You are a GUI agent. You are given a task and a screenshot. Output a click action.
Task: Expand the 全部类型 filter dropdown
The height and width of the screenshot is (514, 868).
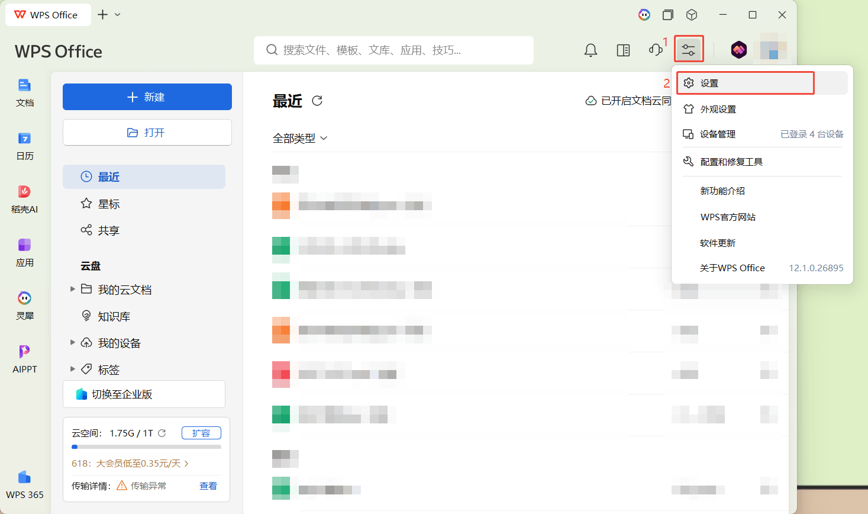click(300, 139)
